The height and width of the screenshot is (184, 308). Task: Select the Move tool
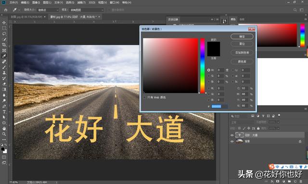click(4, 23)
